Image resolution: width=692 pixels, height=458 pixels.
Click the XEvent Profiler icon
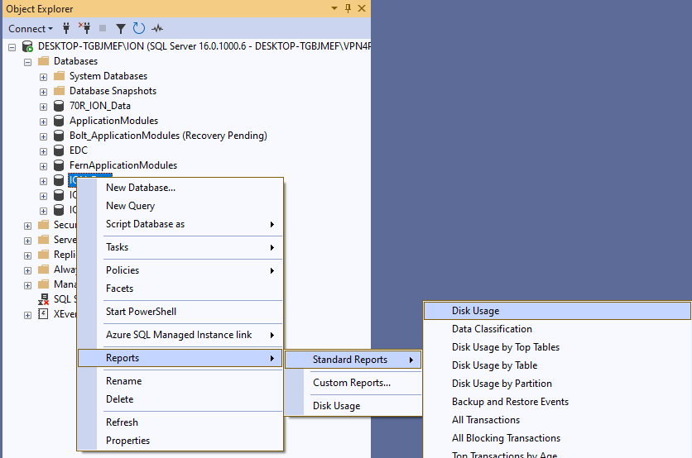(x=43, y=314)
